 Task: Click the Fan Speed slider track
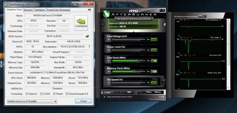pos(129,83)
